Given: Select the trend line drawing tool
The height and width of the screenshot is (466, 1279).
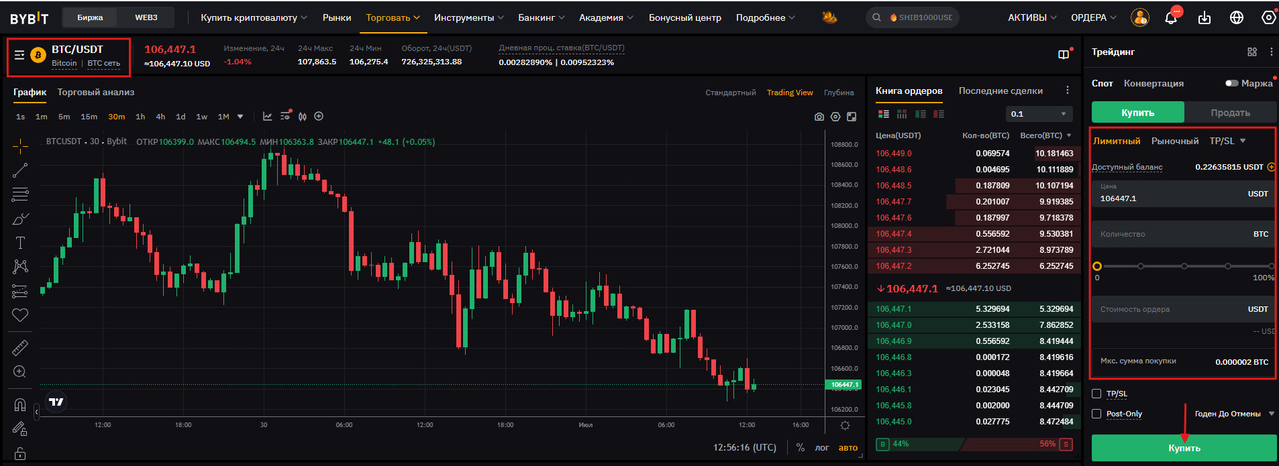Looking at the screenshot, I should (x=20, y=170).
